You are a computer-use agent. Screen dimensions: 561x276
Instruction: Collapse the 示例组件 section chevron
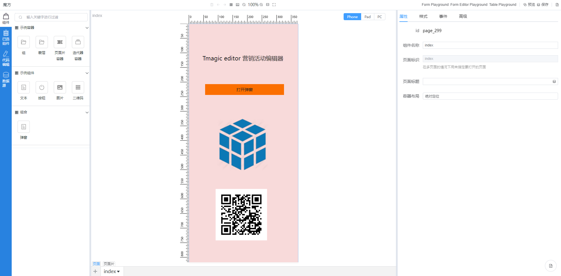point(87,73)
